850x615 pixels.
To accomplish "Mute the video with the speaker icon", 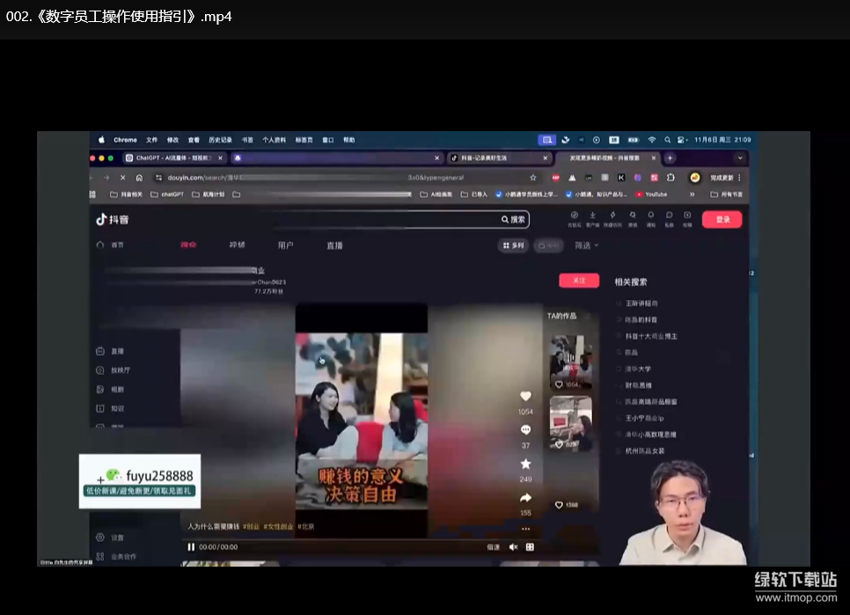I will [x=514, y=546].
